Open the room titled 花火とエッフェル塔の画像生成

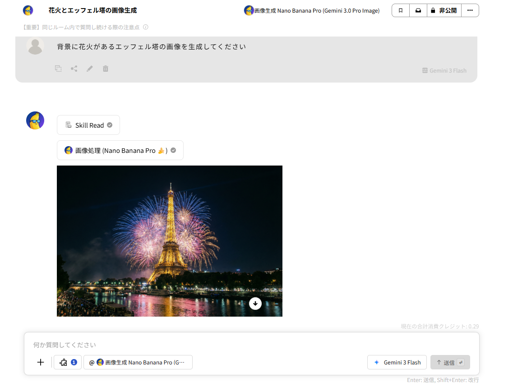[92, 10]
